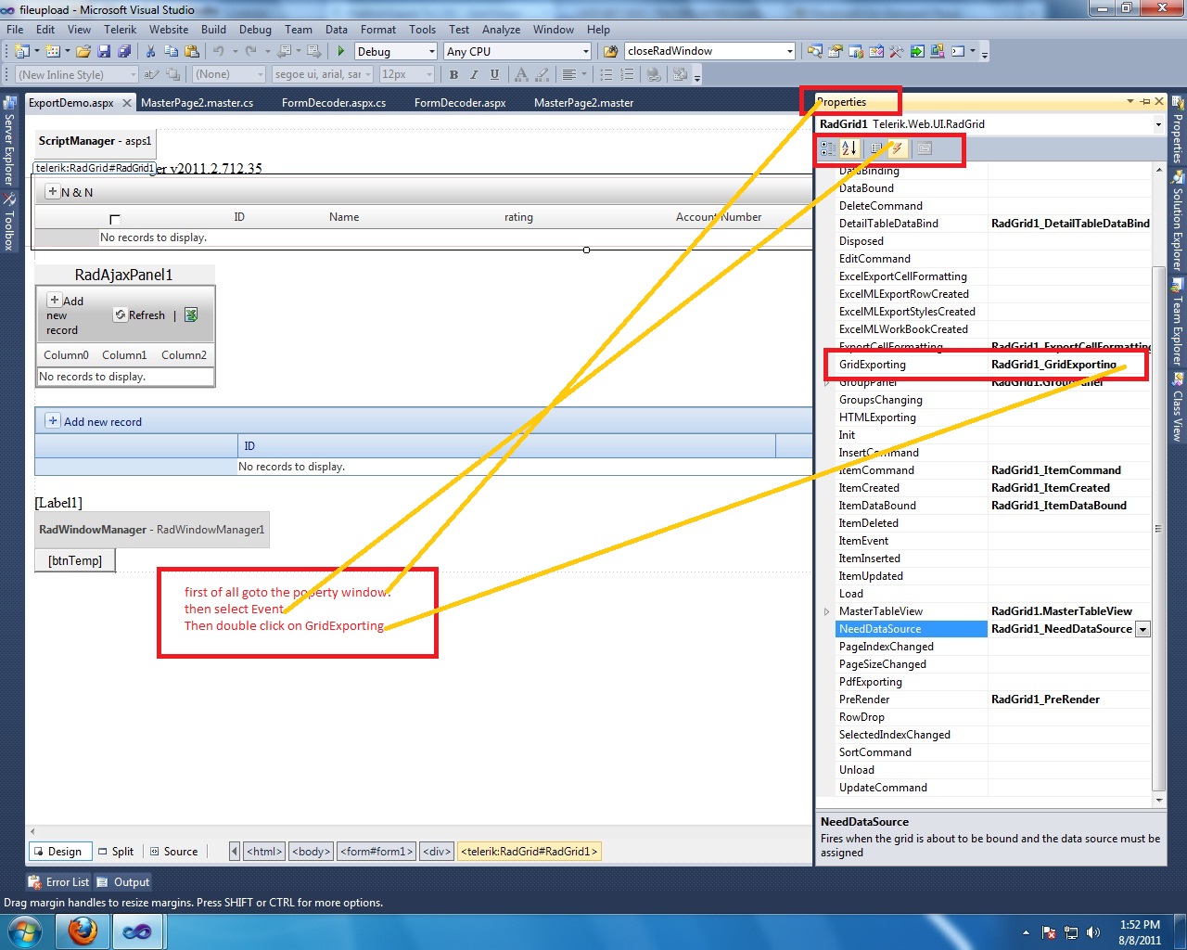This screenshot has height=950, width=1187.
Task: Expand the MasterTableView property node
Action: [826, 611]
